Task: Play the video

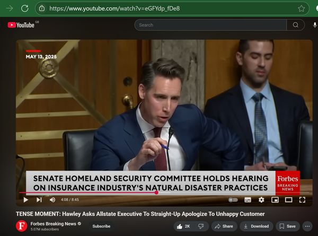Action: (x=25, y=200)
